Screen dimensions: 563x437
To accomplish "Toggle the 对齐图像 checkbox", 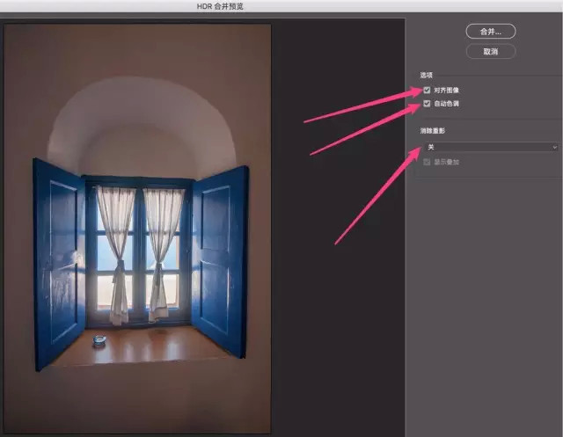I will [x=427, y=90].
